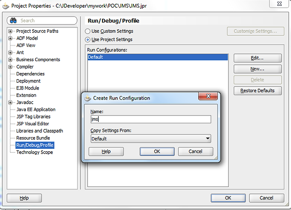The width and height of the screenshot is (291, 210).
Task: Click Help in Project Properties window
Action: (24, 198)
